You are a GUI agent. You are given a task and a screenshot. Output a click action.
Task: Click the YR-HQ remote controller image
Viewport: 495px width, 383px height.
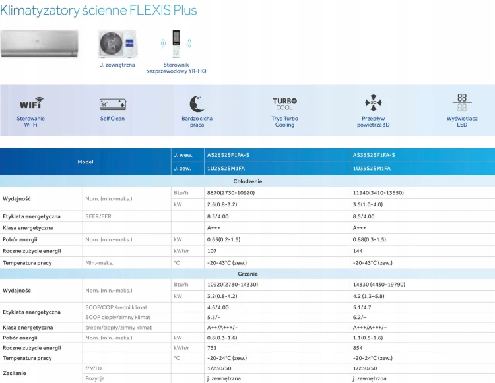pos(176,44)
